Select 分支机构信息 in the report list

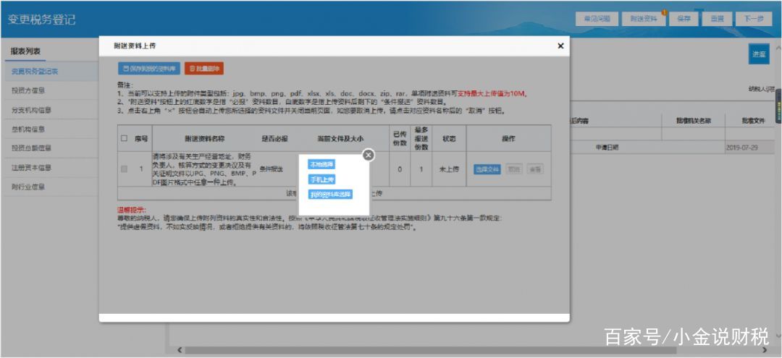50,110
